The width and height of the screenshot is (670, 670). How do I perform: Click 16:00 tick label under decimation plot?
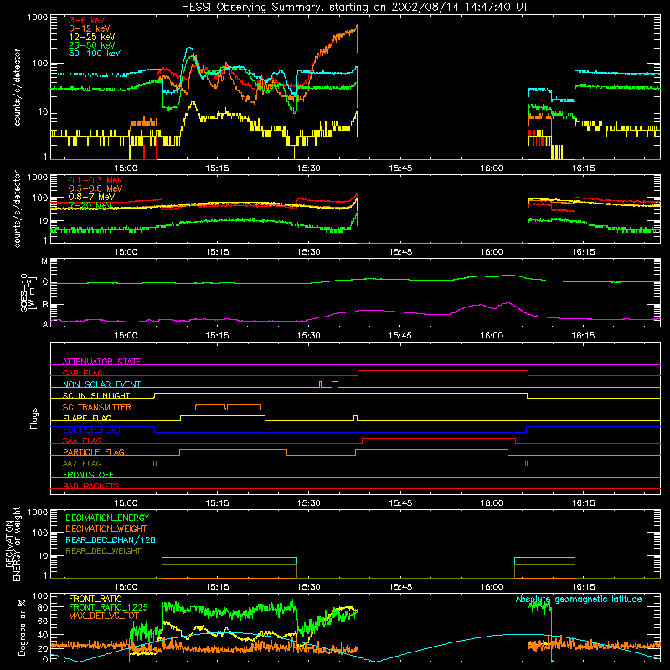pyautogui.click(x=492, y=587)
